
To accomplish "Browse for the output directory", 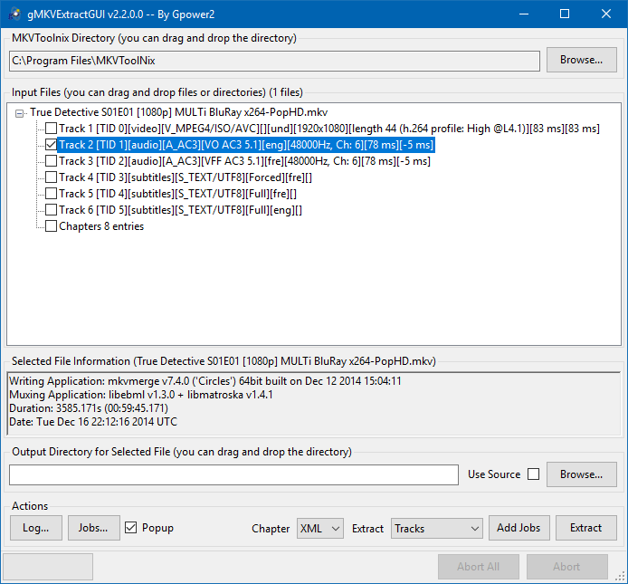I will 582,474.
